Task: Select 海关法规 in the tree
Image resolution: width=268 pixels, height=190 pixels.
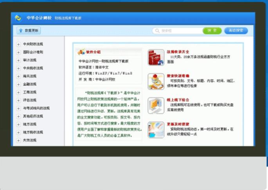Action: (30, 76)
